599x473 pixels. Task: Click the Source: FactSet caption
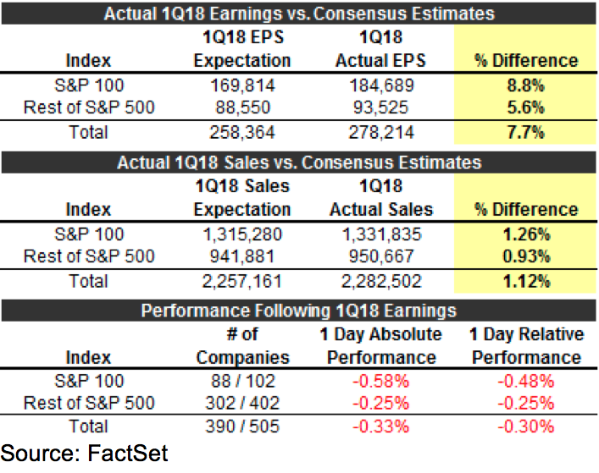click(85, 454)
